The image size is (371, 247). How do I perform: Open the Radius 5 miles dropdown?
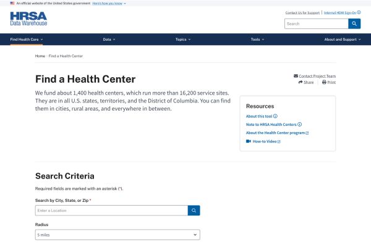point(117,235)
